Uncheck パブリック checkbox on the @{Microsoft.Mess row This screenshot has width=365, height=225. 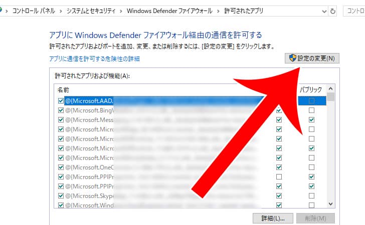311,120
